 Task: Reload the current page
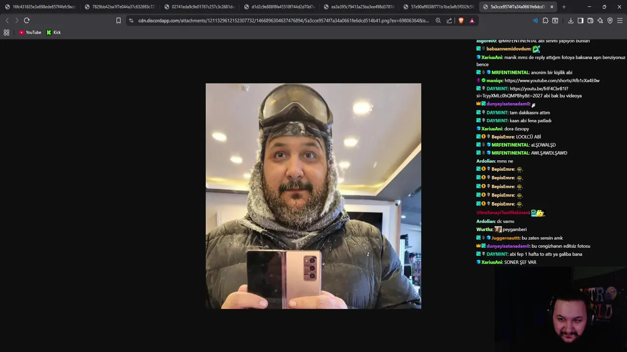(27, 21)
